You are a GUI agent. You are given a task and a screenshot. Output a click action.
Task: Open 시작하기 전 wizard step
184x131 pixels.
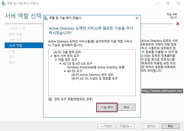[17, 29]
